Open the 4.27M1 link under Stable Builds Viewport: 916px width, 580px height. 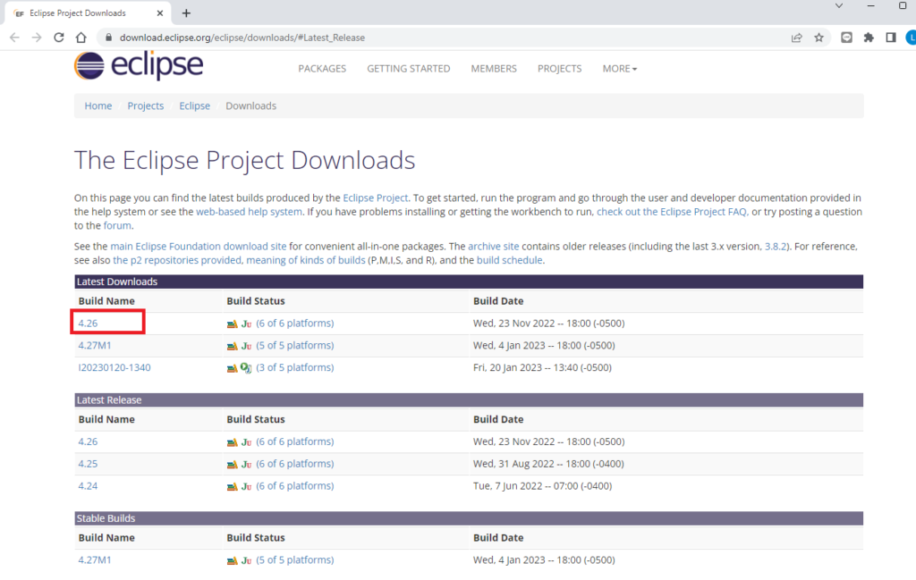click(94, 559)
